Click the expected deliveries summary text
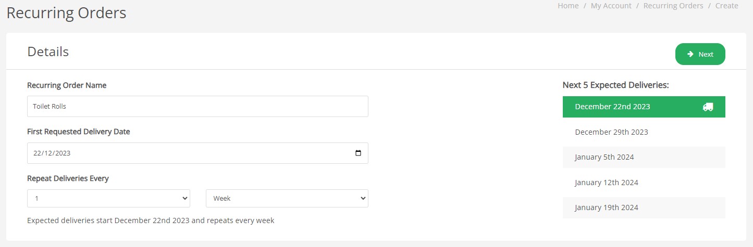The width and height of the screenshot is (753, 247). pos(151,220)
